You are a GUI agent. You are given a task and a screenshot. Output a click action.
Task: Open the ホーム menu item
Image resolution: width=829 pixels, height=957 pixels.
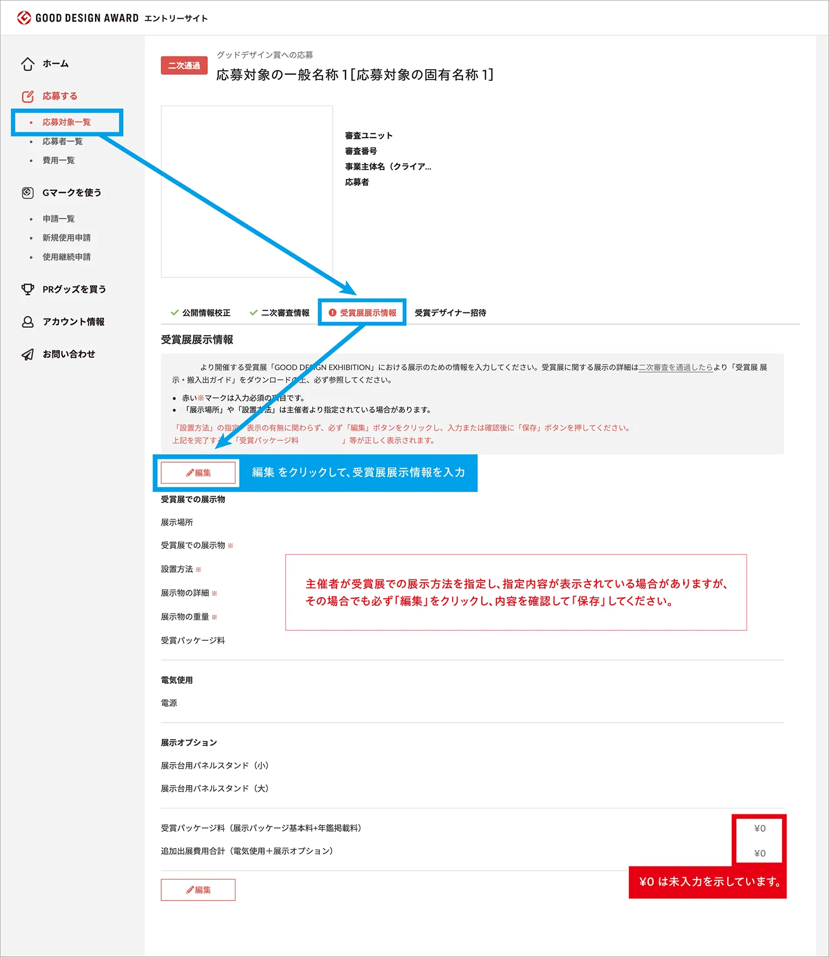(56, 64)
